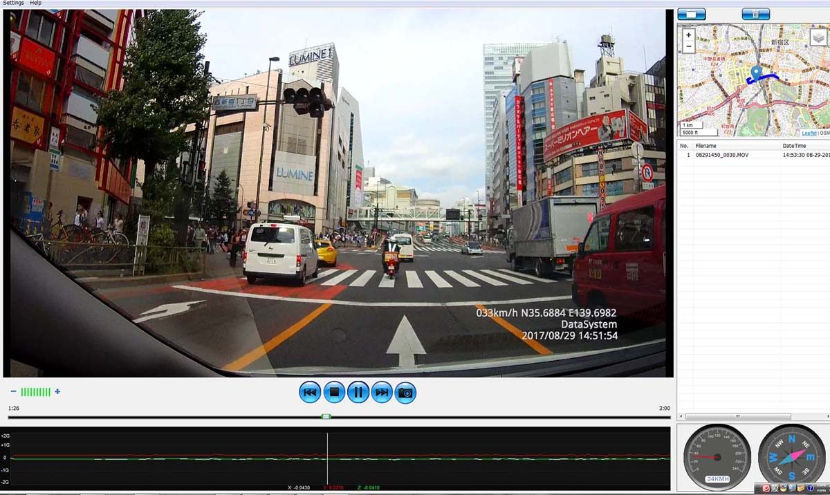Skip to the next video file
The height and width of the screenshot is (495, 830).
pyautogui.click(x=382, y=393)
